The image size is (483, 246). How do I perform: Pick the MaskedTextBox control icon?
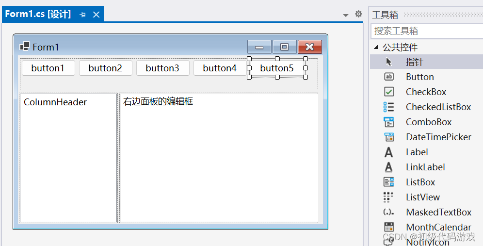coord(388,212)
